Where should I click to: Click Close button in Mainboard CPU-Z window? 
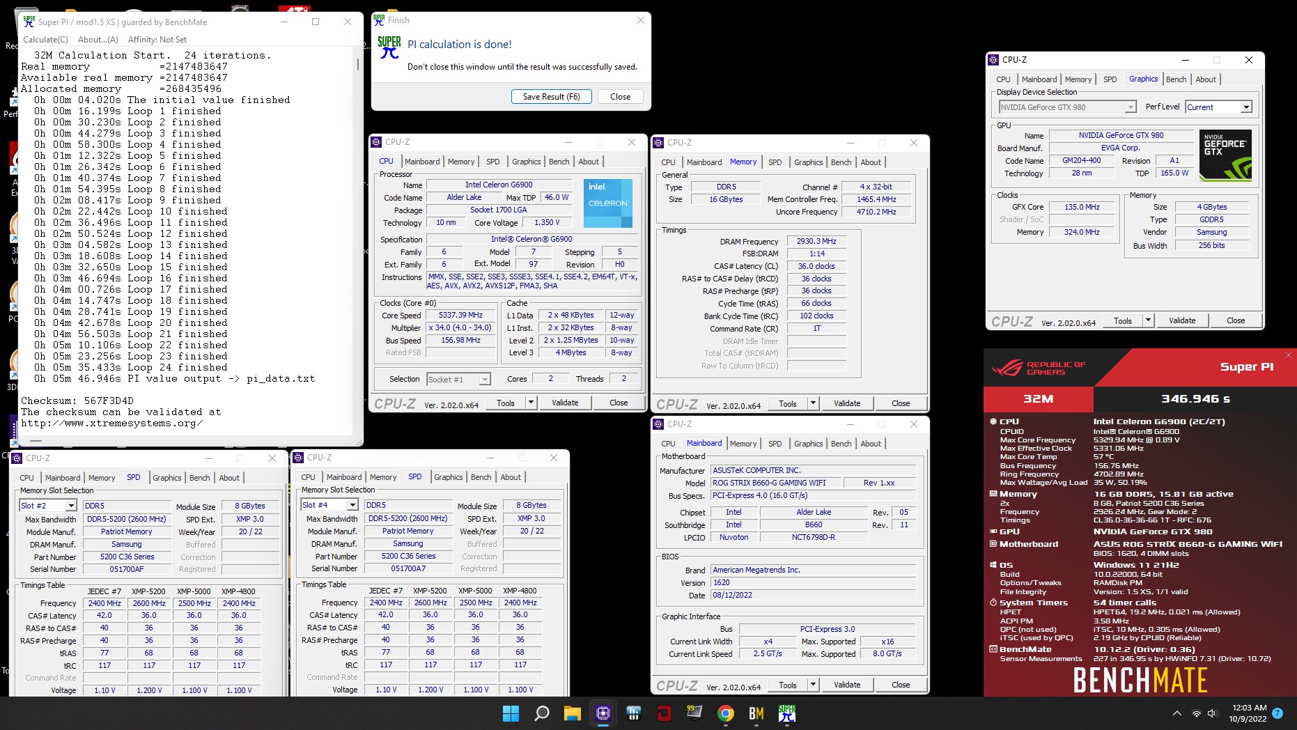[x=901, y=685]
